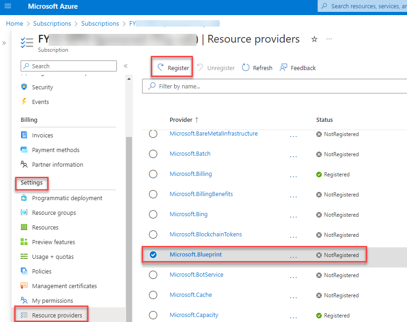Select the Microsoft.Batch radio button
The height and width of the screenshot is (322, 407).
153,154
